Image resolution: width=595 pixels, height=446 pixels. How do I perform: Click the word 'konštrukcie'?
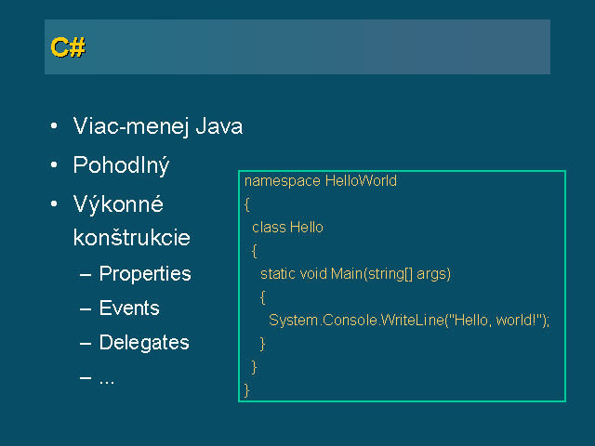[x=132, y=238]
